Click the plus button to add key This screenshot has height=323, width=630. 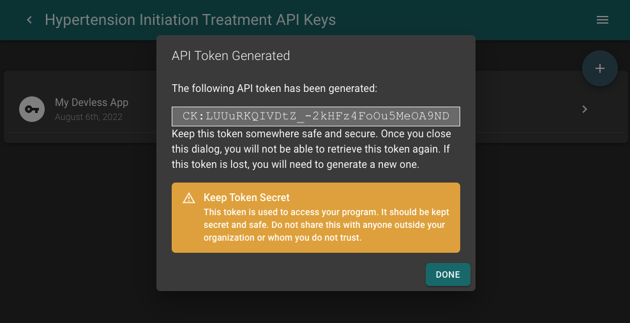[599, 68]
